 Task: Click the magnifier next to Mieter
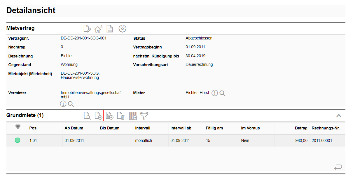pyautogui.click(x=223, y=93)
